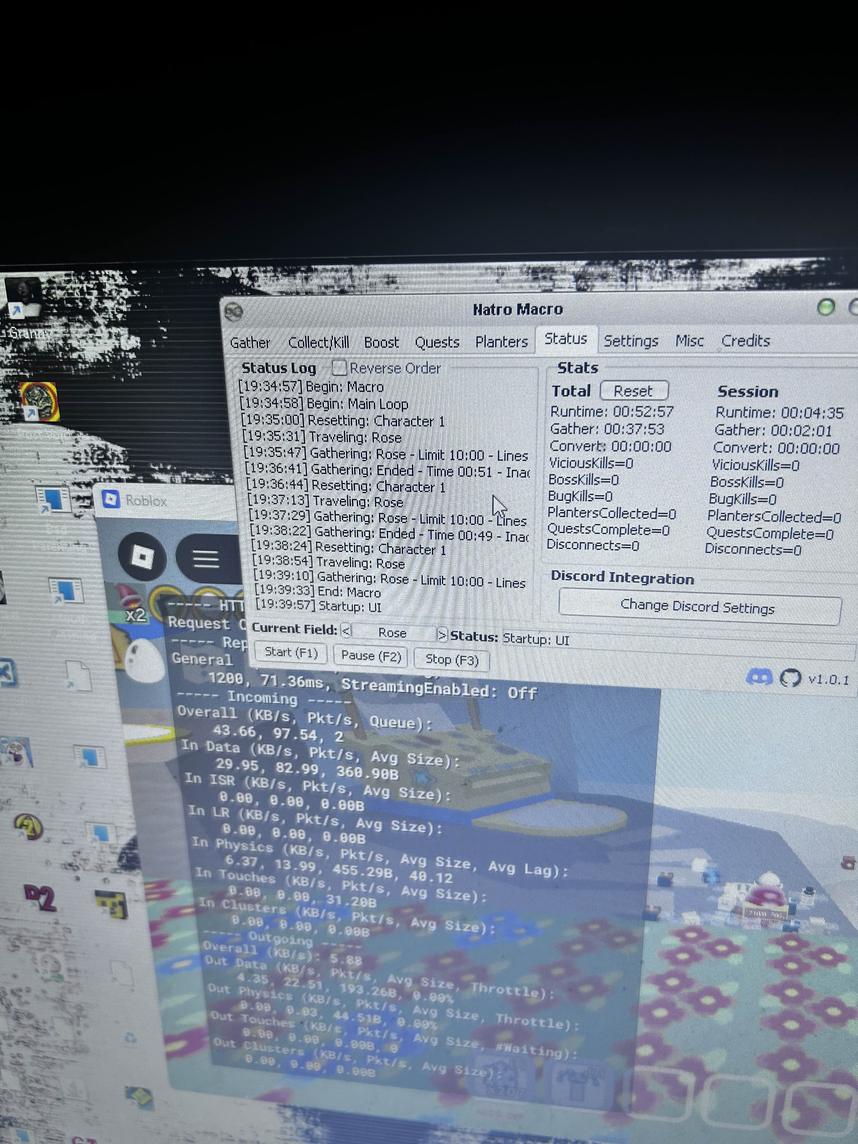This screenshot has width=858, height=1144.
Task: Switch to the Planters tab
Action: click(501, 342)
